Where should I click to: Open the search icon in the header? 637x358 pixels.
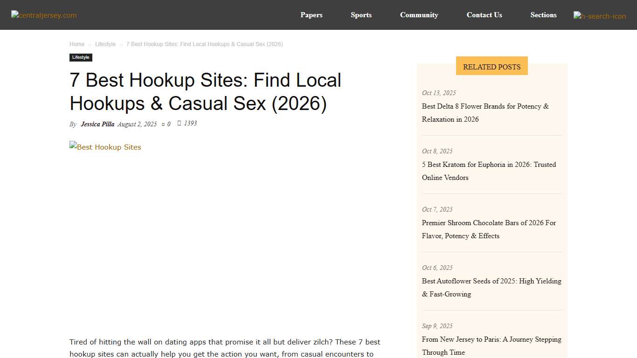(x=599, y=15)
